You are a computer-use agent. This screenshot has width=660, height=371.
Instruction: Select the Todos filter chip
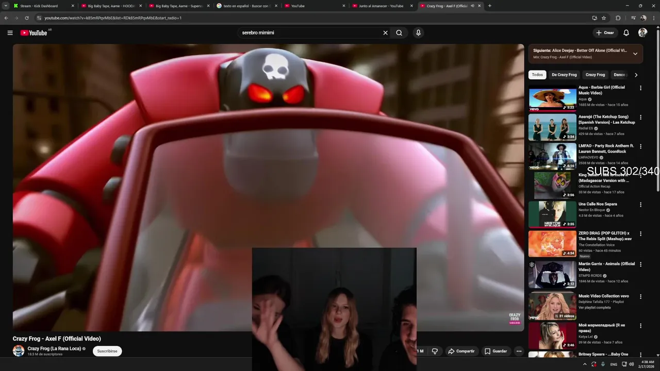pyautogui.click(x=537, y=75)
